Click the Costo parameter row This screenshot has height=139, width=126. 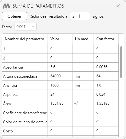point(60,131)
